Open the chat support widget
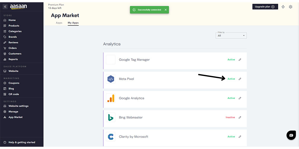Viewport: 299px width, 149px height. tap(291, 135)
